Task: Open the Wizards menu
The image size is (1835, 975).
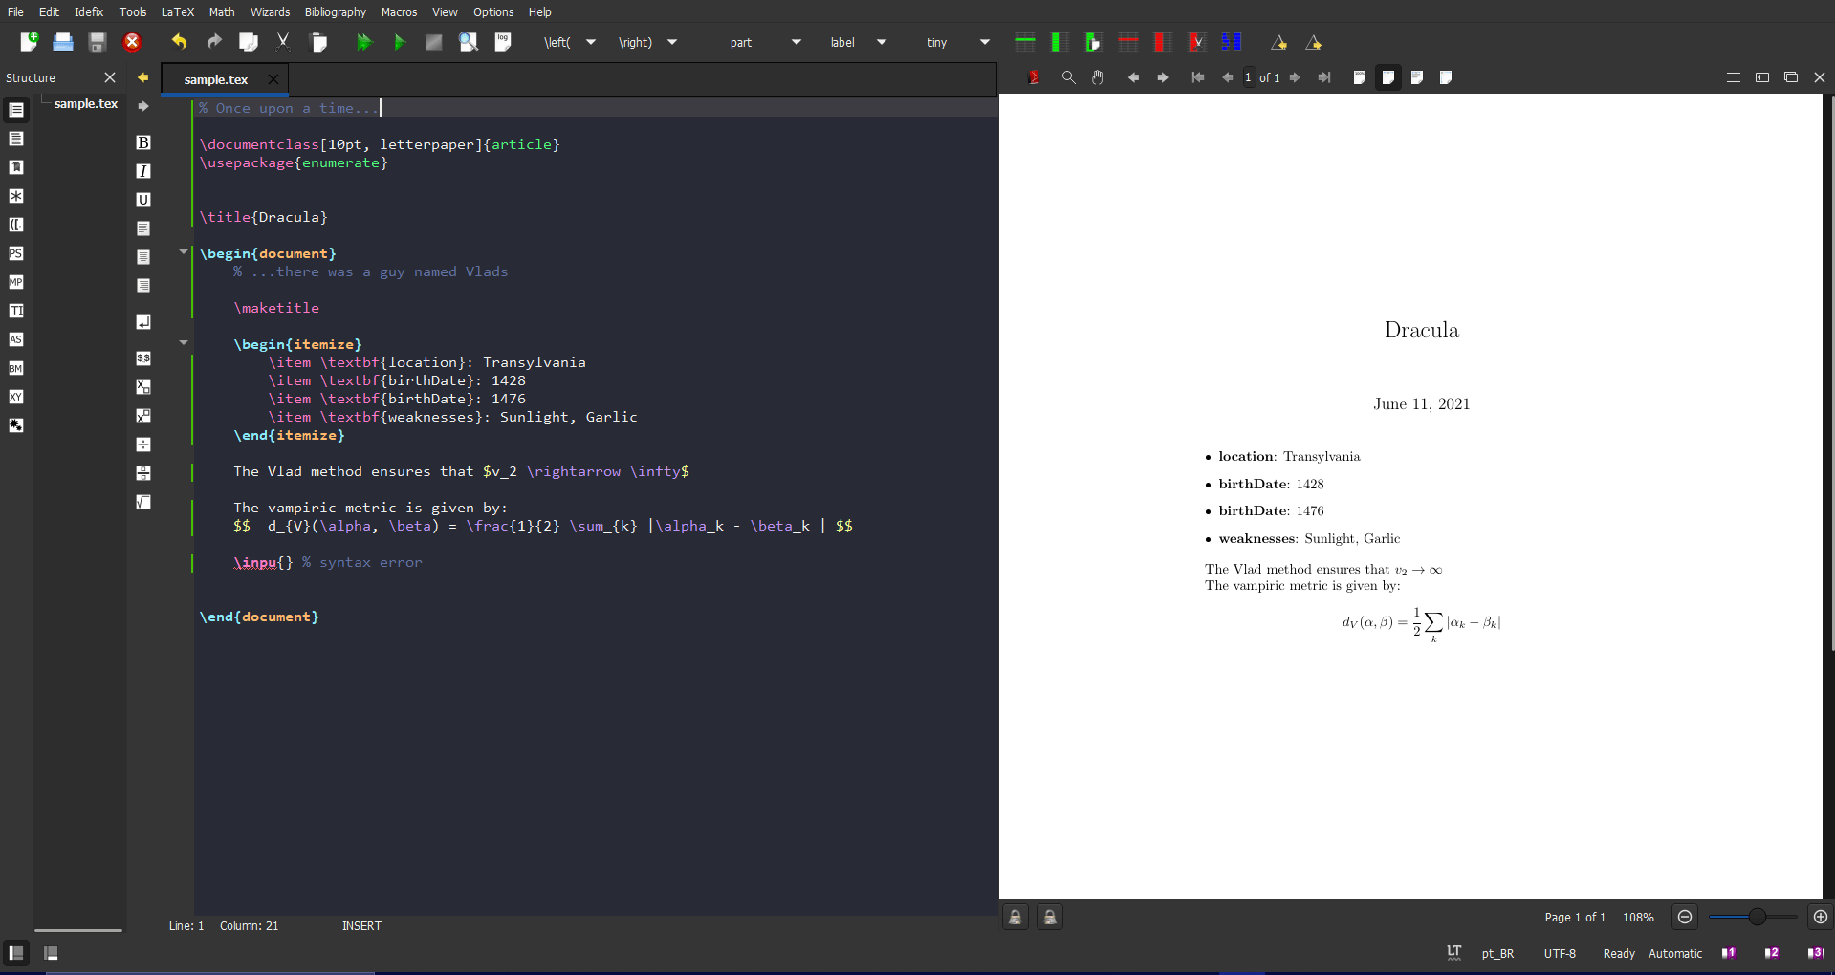Action: pos(270,11)
